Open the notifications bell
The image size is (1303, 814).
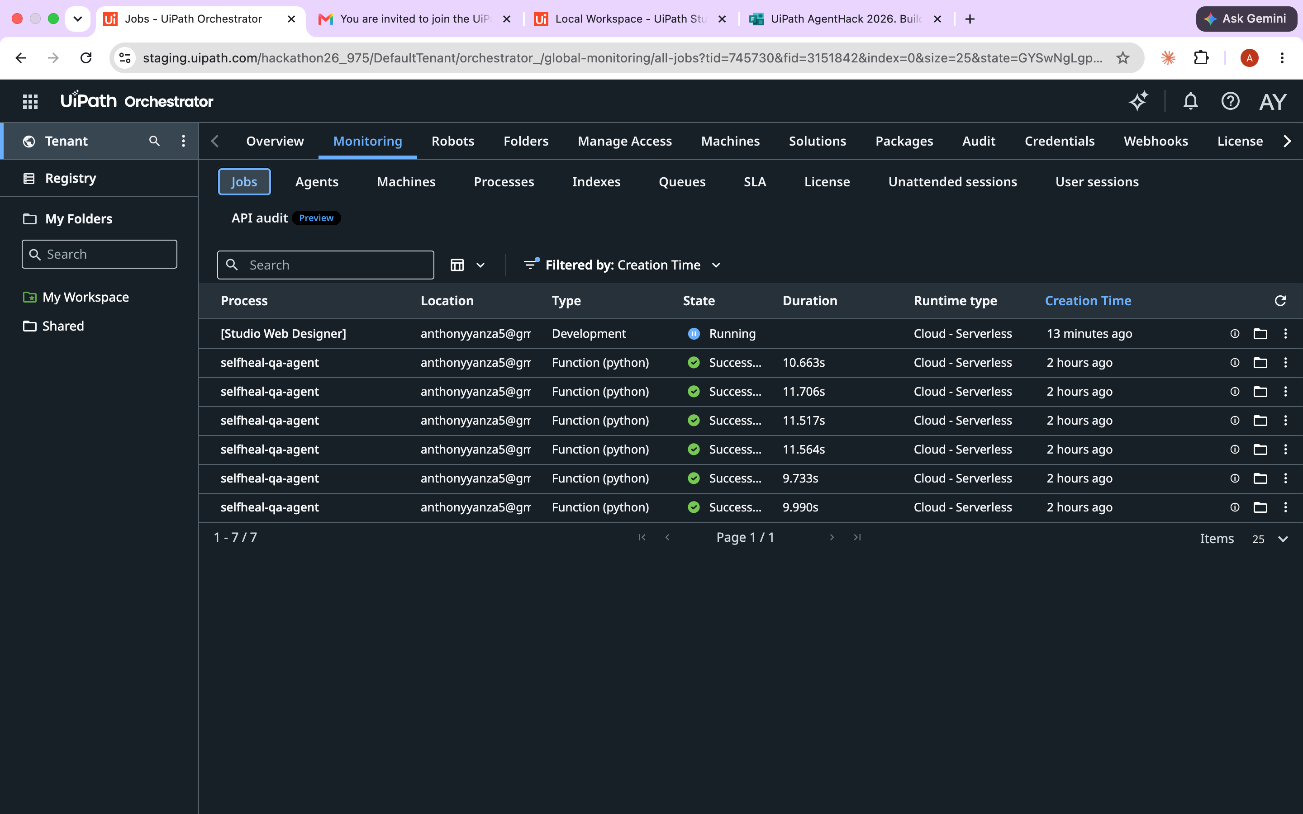[x=1190, y=101]
